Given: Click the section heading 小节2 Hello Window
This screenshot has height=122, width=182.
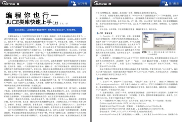Looking at the screenshot, I should (107, 78).
